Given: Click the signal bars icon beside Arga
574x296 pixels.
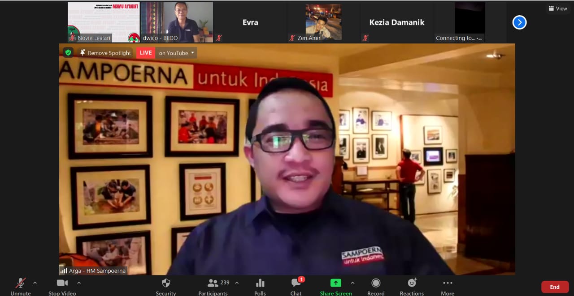Looking at the screenshot, I should pyautogui.click(x=64, y=271).
